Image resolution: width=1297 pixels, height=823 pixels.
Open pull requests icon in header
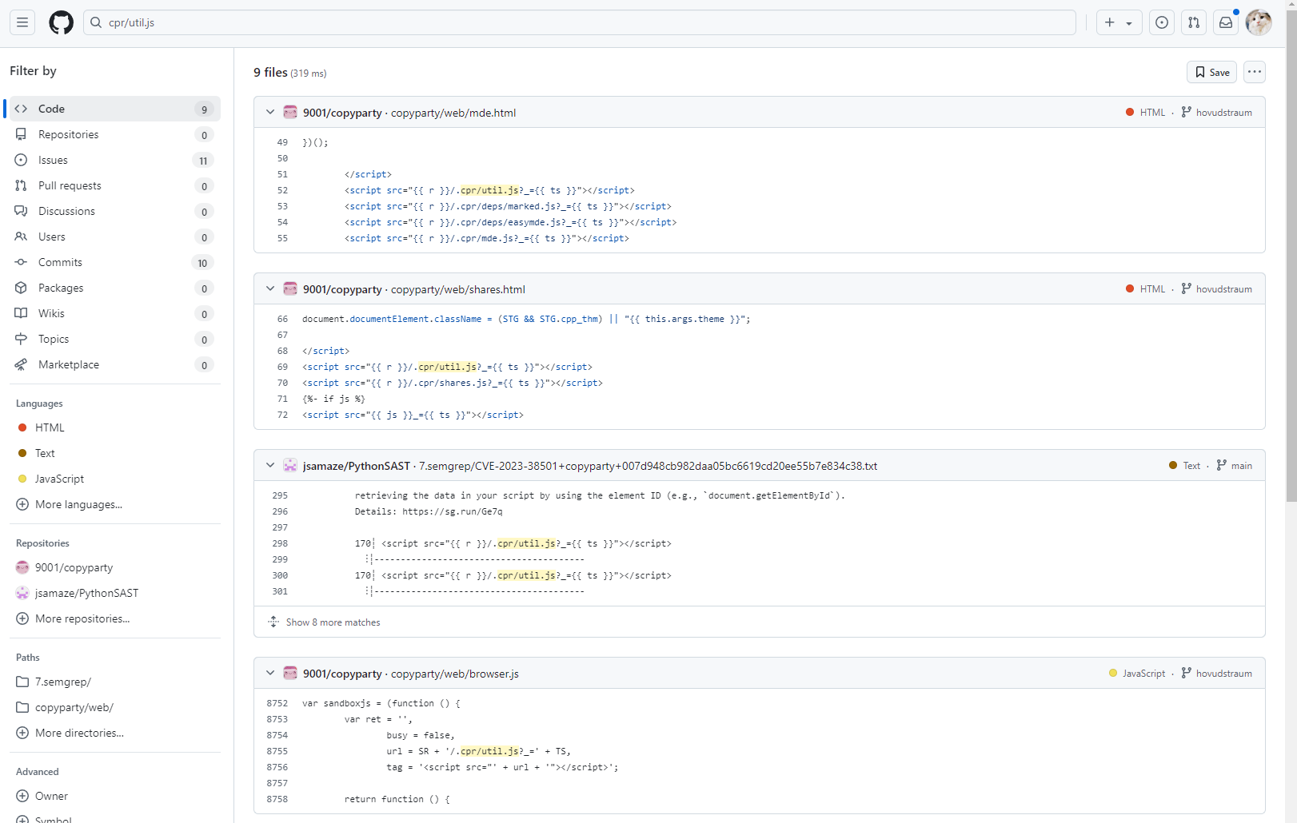1194,22
